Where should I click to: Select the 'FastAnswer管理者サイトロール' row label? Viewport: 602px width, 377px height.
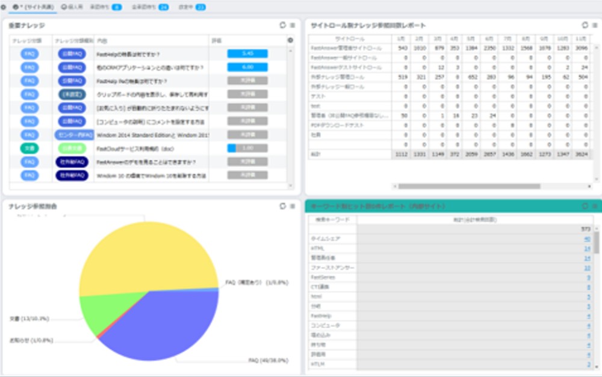(x=346, y=48)
